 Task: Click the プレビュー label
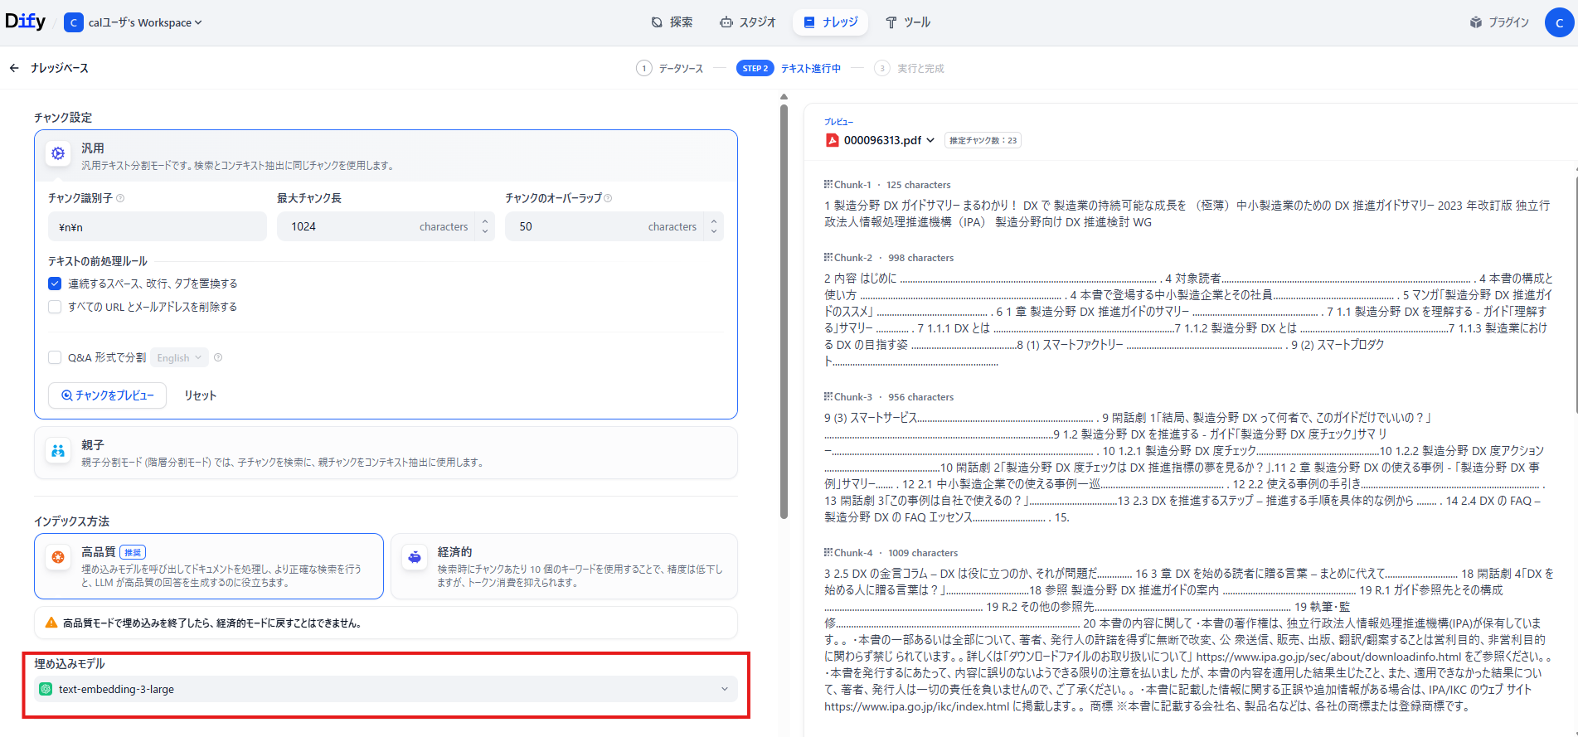838,122
